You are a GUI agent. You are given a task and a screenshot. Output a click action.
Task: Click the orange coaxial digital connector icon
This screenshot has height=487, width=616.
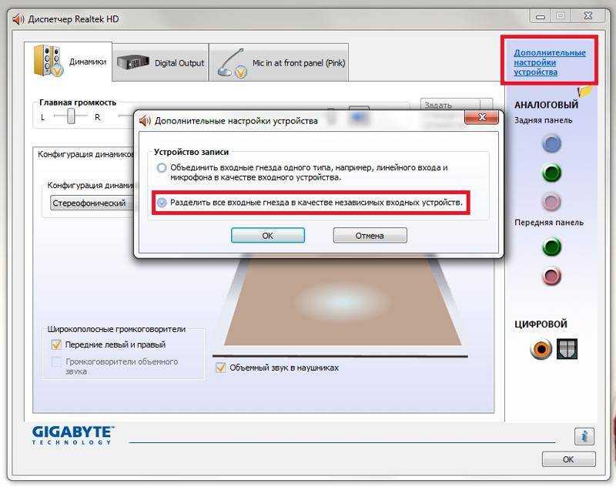click(x=541, y=348)
